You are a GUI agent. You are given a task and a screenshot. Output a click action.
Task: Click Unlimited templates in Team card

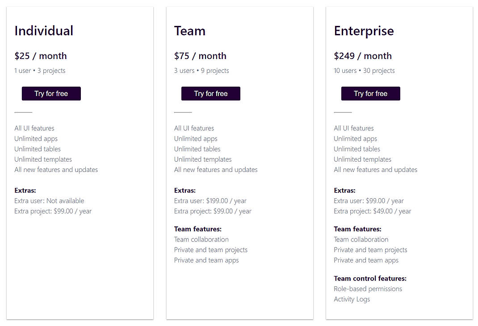(203, 159)
